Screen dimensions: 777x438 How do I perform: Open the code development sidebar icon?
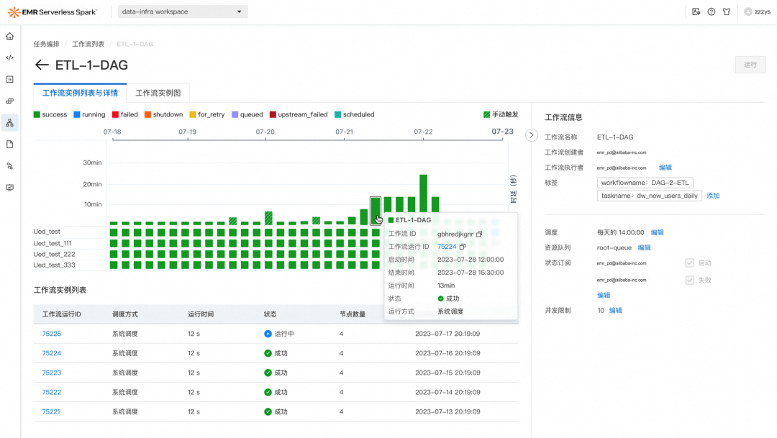(x=9, y=58)
